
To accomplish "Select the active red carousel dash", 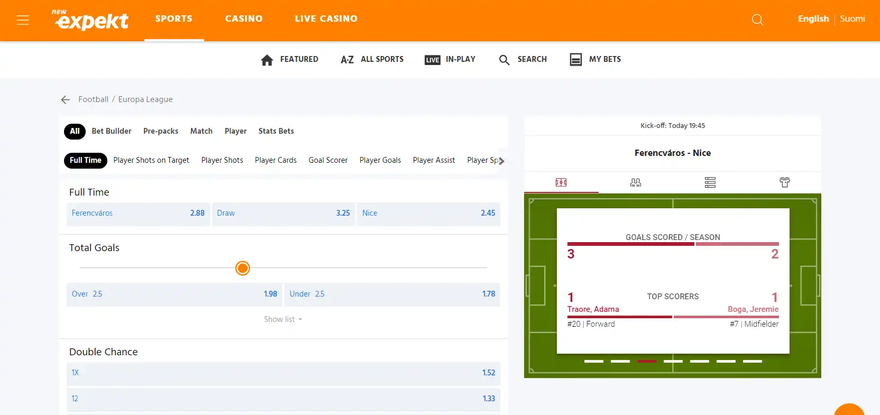I will [647, 361].
